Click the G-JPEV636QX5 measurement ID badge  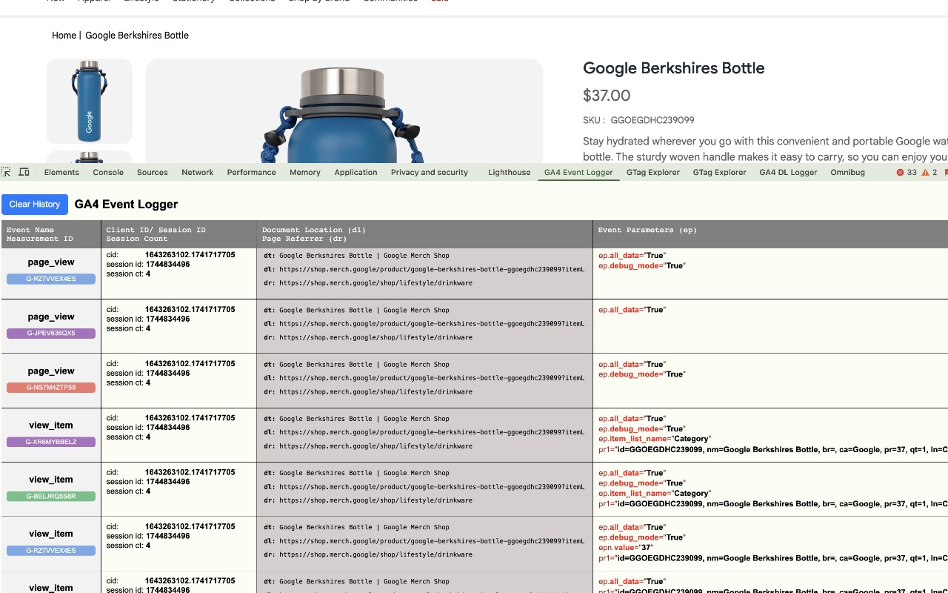[51, 334]
